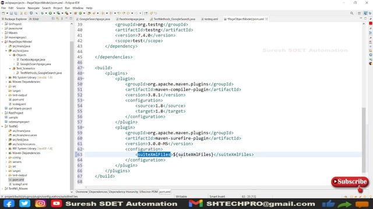Click the editor vertical scrollbar thumb

(364, 140)
